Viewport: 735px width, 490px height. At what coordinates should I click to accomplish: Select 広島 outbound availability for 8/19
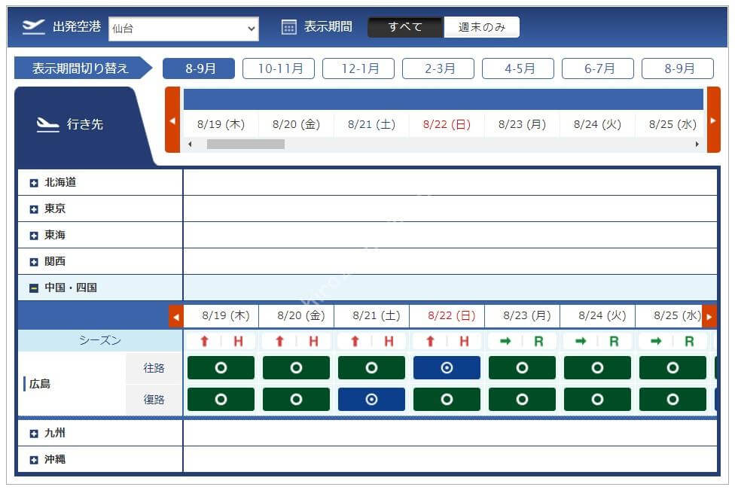pos(221,368)
